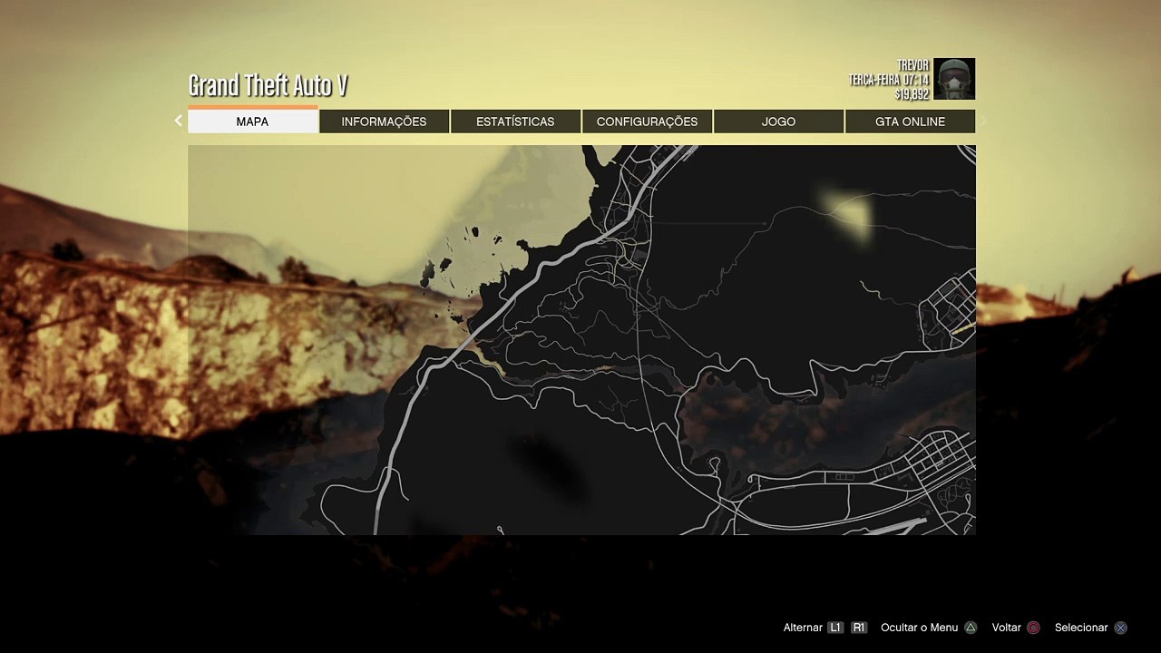Click the triangle icon for Ocultar o Menu

pos(971,628)
